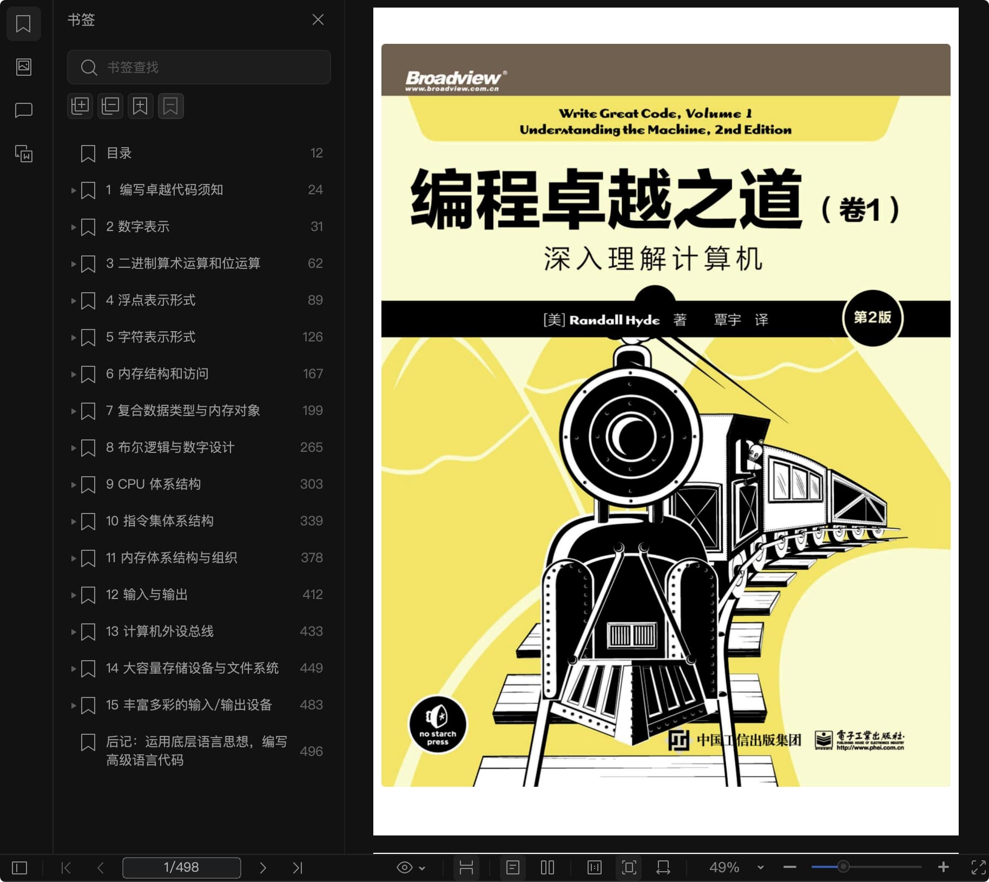989x882 pixels.
Task: Go to the first page
Action: click(66, 868)
